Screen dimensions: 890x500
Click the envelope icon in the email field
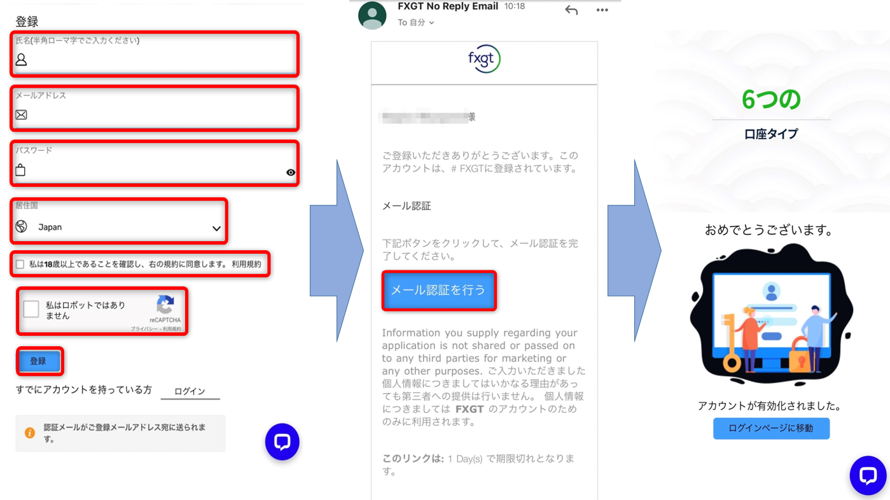point(21,115)
